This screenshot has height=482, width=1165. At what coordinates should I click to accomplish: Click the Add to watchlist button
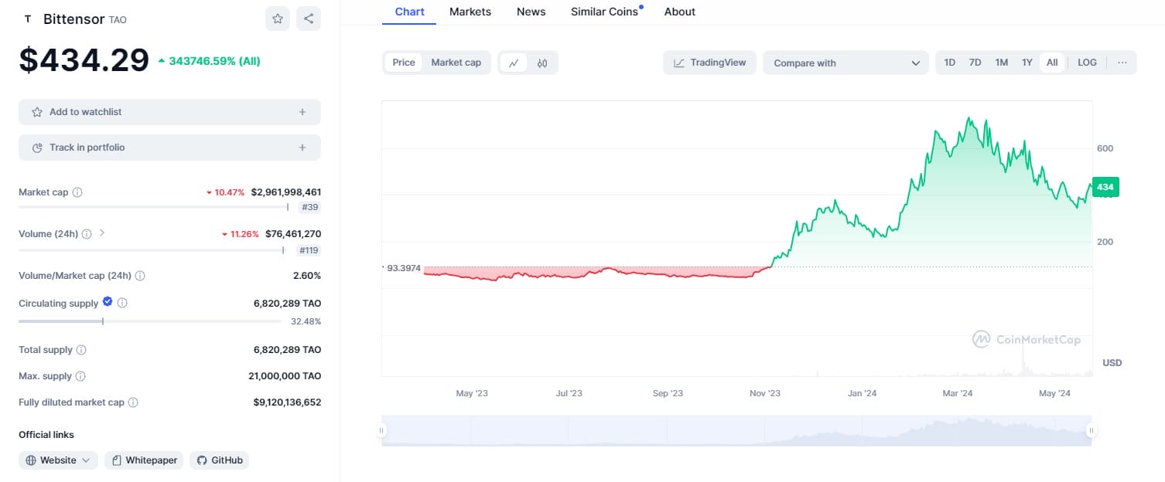coord(169,112)
